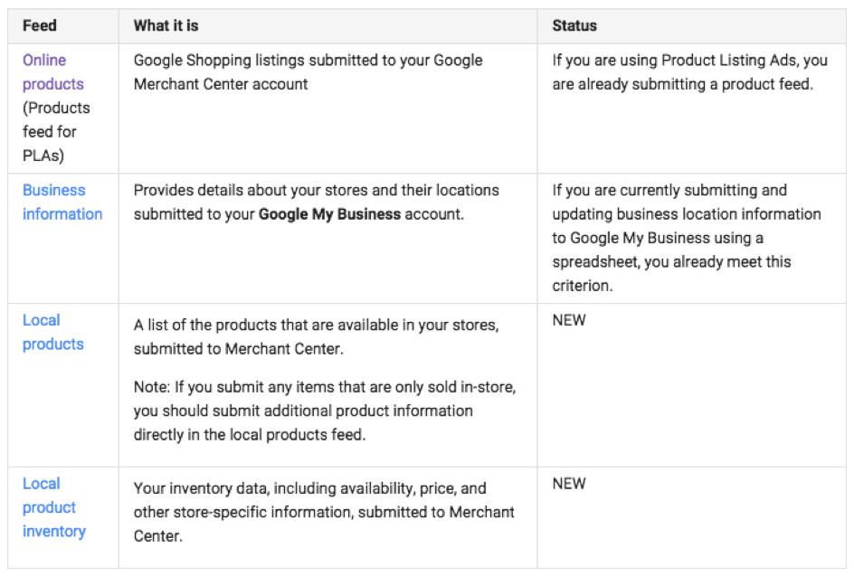
Task: Click the Status column header
Action: coord(574,25)
